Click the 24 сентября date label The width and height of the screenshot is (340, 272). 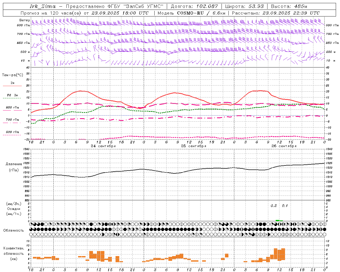[103, 146]
